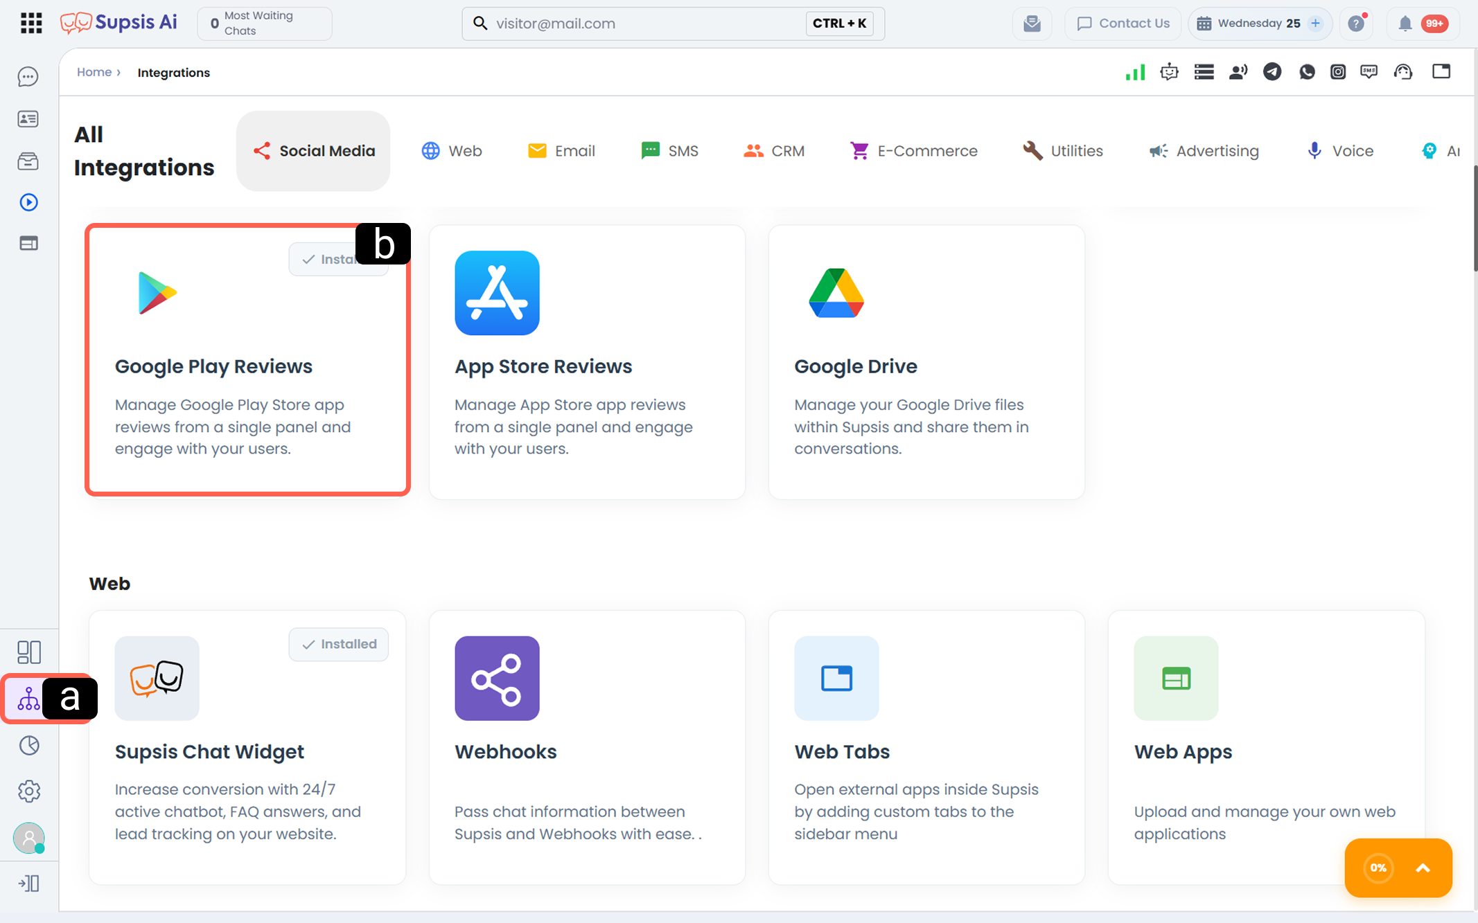Image resolution: width=1478 pixels, height=923 pixels.
Task: Select the Advertising category tab
Action: point(1204,151)
